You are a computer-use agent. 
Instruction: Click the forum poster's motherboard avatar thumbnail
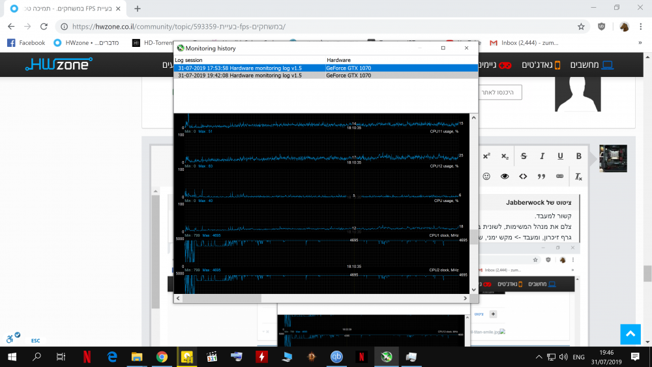pyautogui.click(x=613, y=158)
